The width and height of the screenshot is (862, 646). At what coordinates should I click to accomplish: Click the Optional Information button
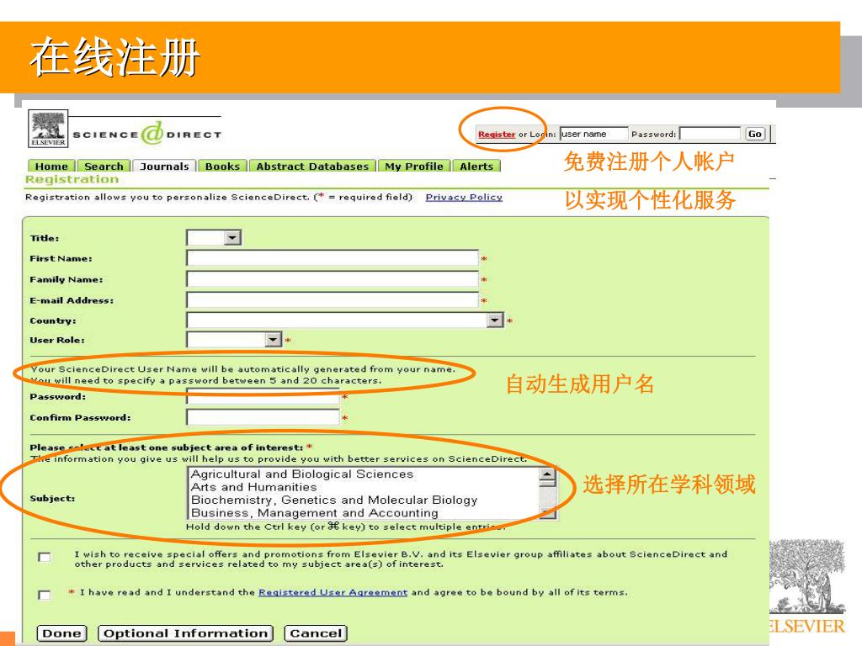click(x=186, y=633)
